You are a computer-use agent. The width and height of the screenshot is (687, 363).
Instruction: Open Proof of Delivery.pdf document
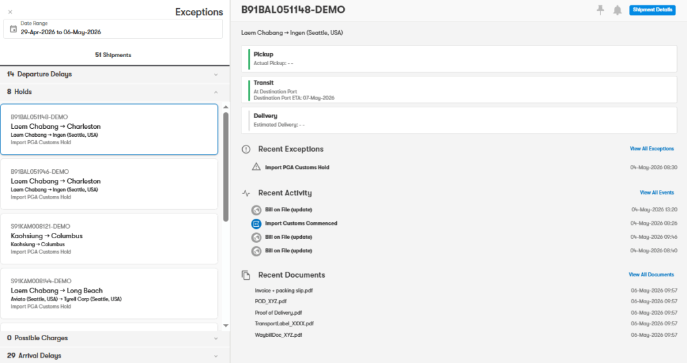click(278, 313)
